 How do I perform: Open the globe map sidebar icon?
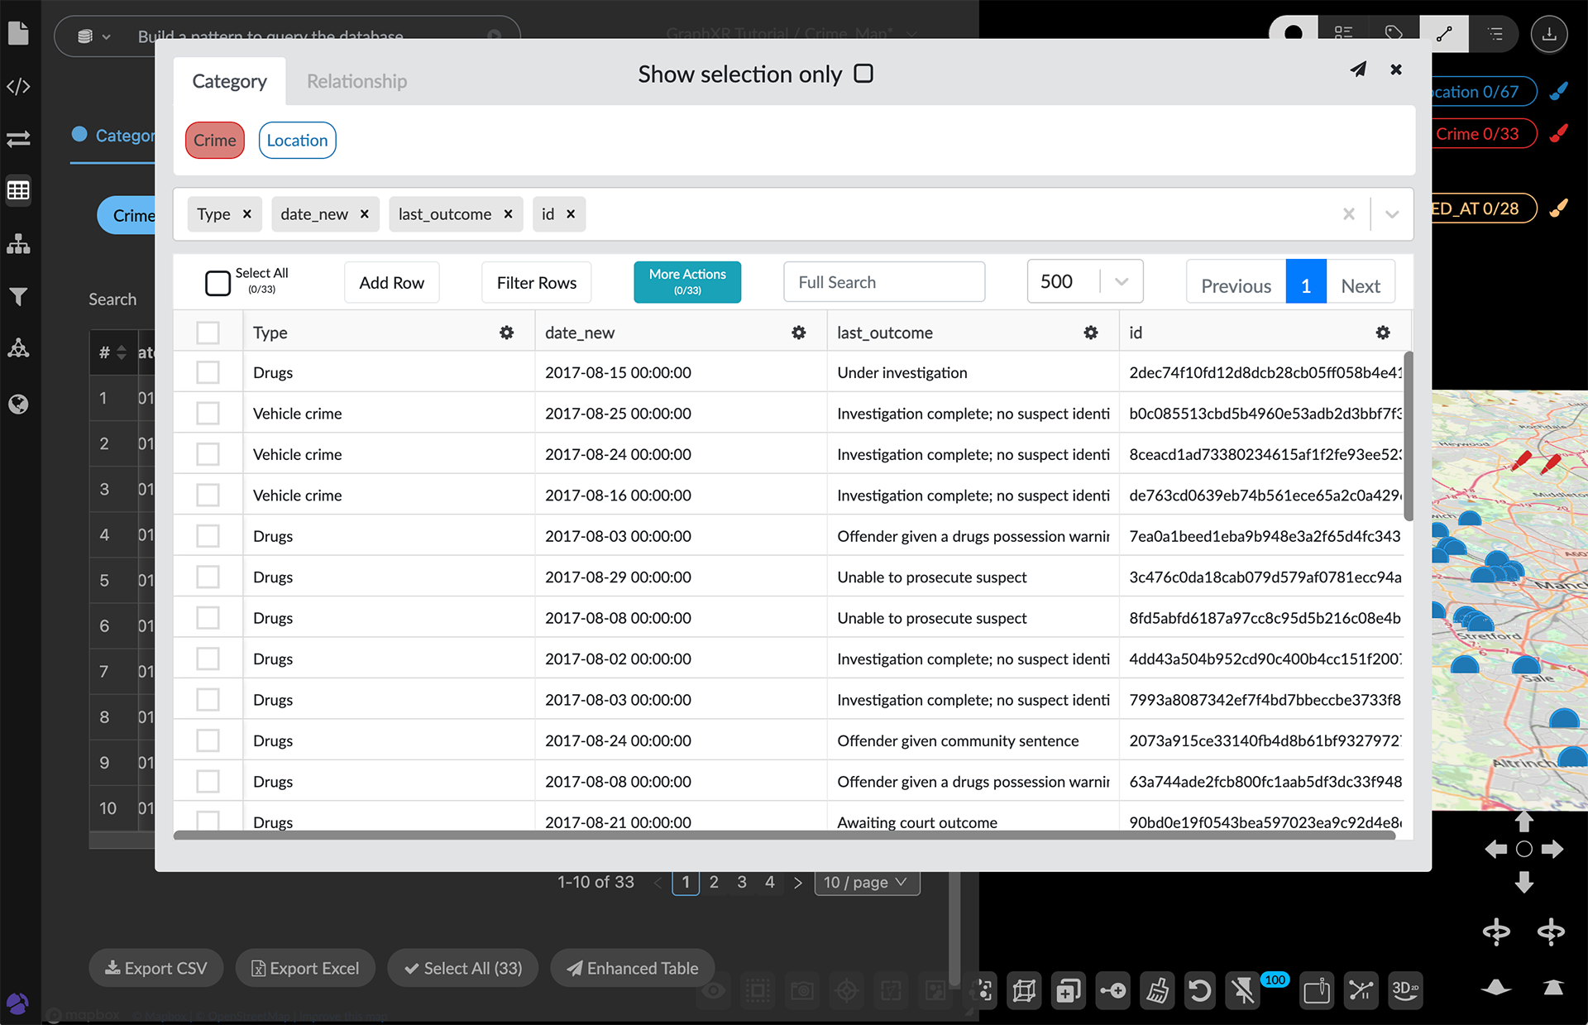tap(18, 404)
